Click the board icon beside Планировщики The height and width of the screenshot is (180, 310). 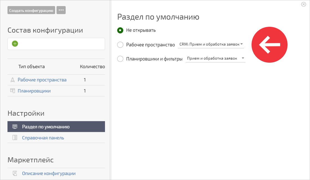tap(13, 91)
